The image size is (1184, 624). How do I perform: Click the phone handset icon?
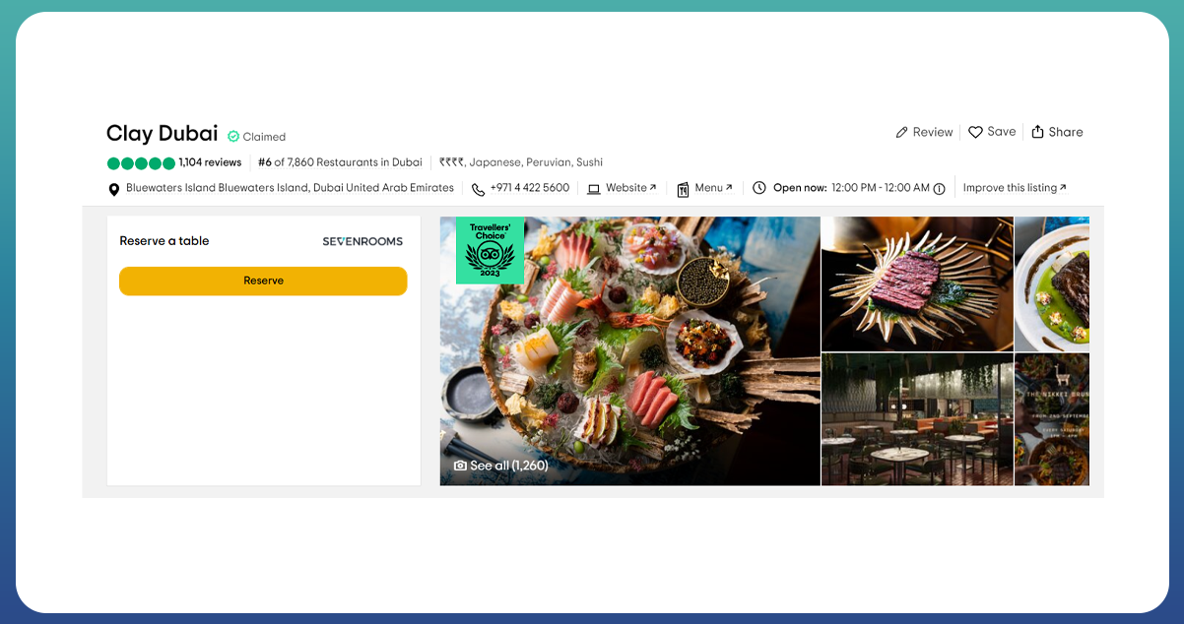coord(478,189)
